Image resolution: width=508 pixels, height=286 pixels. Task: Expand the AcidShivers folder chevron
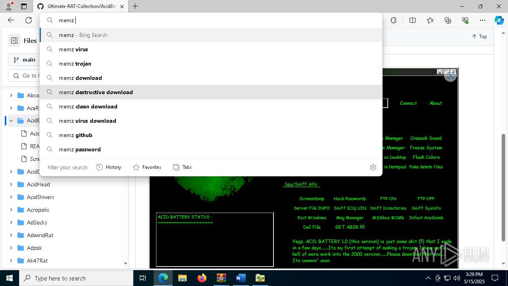tap(11, 197)
